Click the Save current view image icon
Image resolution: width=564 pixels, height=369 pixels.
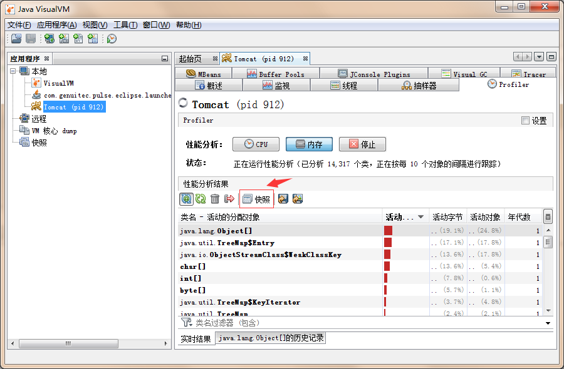298,199
